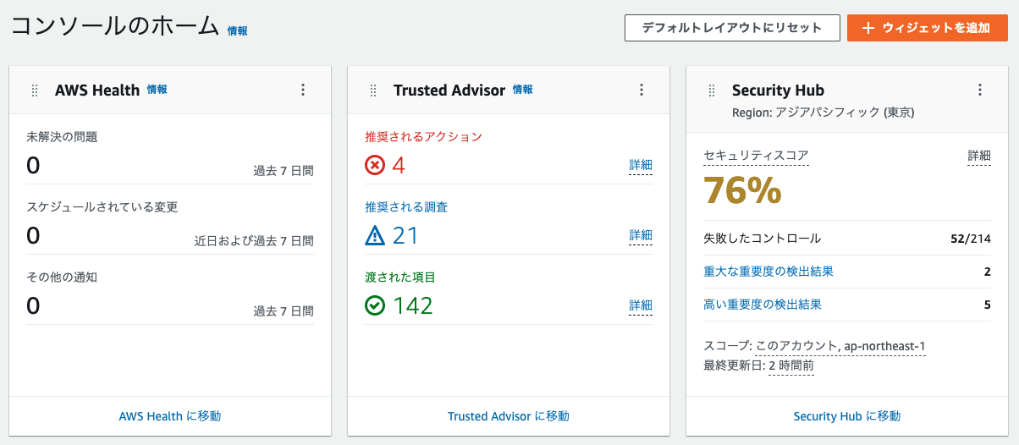
Task: Follow the Trusted Advisor に移動 link
Action: point(509,416)
